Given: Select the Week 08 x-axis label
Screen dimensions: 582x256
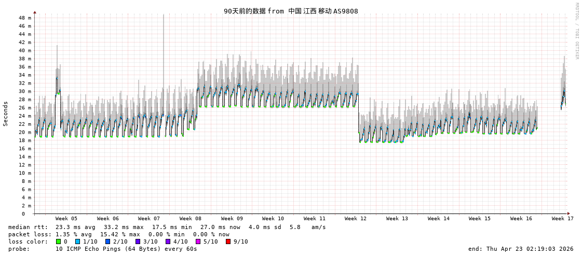Looking at the screenshot, I should tap(191, 219).
